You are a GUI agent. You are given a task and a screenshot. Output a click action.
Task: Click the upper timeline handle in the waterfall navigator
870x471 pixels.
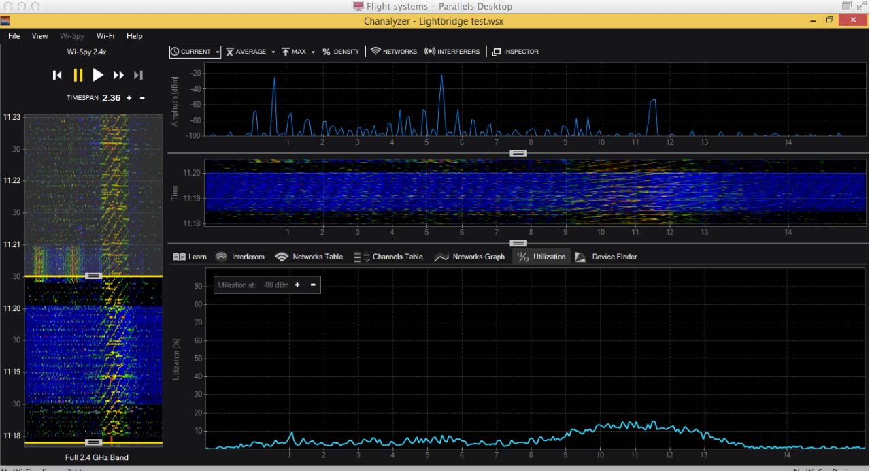click(94, 276)
